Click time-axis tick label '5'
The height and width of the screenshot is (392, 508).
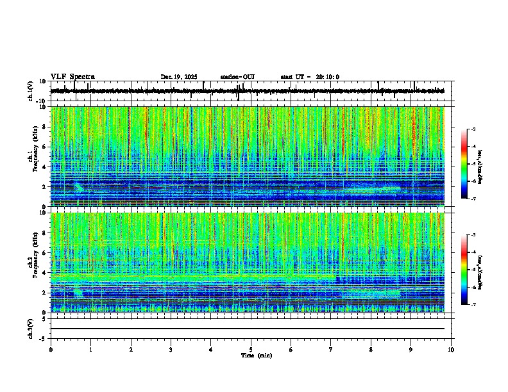251,350
